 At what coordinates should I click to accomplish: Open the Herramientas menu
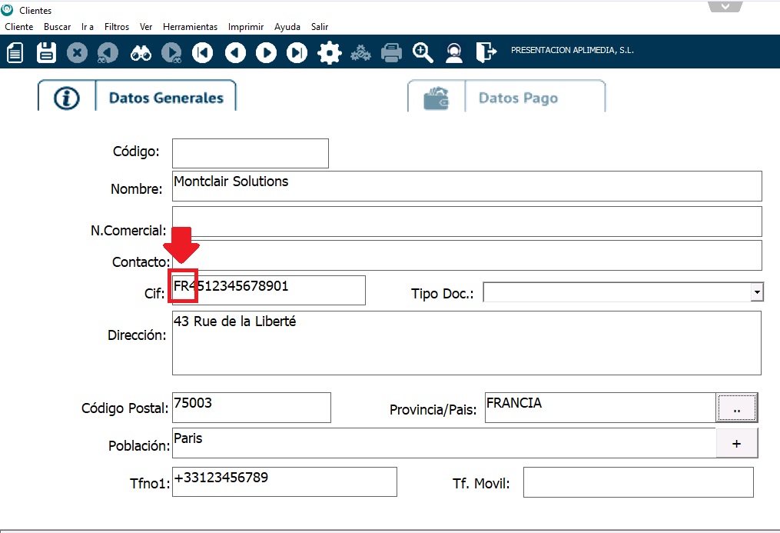pyautogui.click(x=190, y=27)
